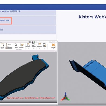The image size is (106, 106).
Task: Focus the Search online help field
Action: coord(43,42)
